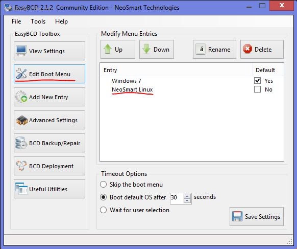Open Useful Utilities windows icon
This screenshot has width=297, height=249.
click(x=21, y=189)
